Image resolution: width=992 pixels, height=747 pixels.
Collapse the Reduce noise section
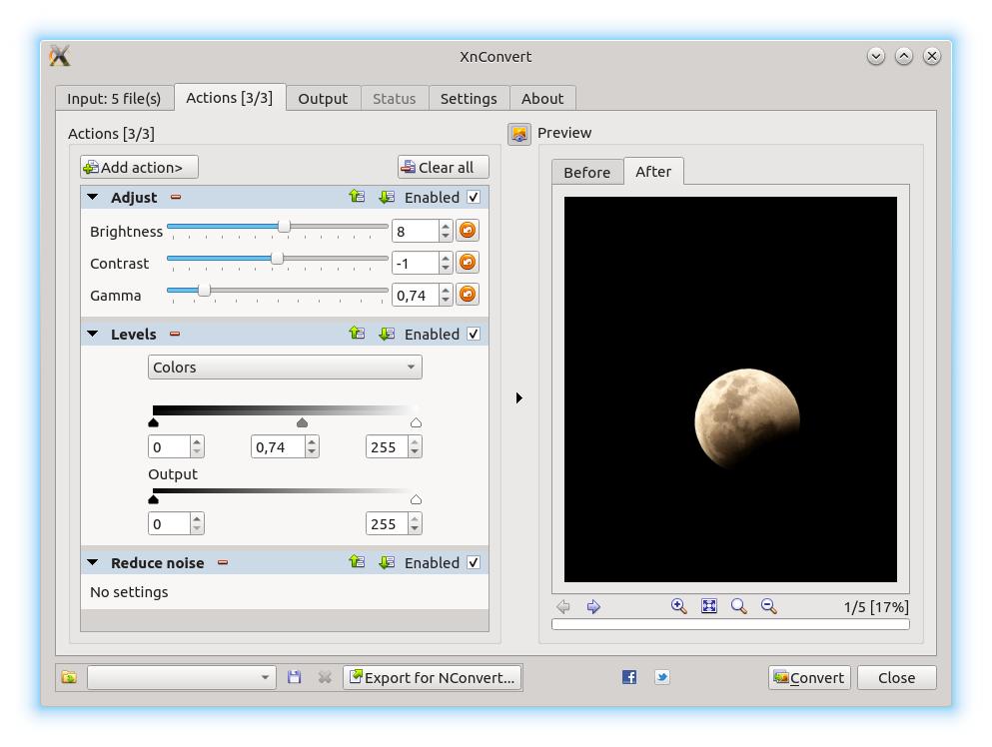[92, 562]
